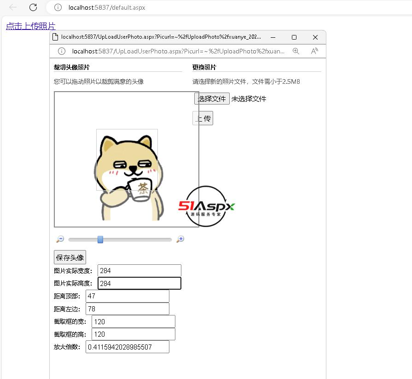Viewport: 412px width, 379px height.
Task: Click the 未选择文件 file status text
Action: coord(249,99)
